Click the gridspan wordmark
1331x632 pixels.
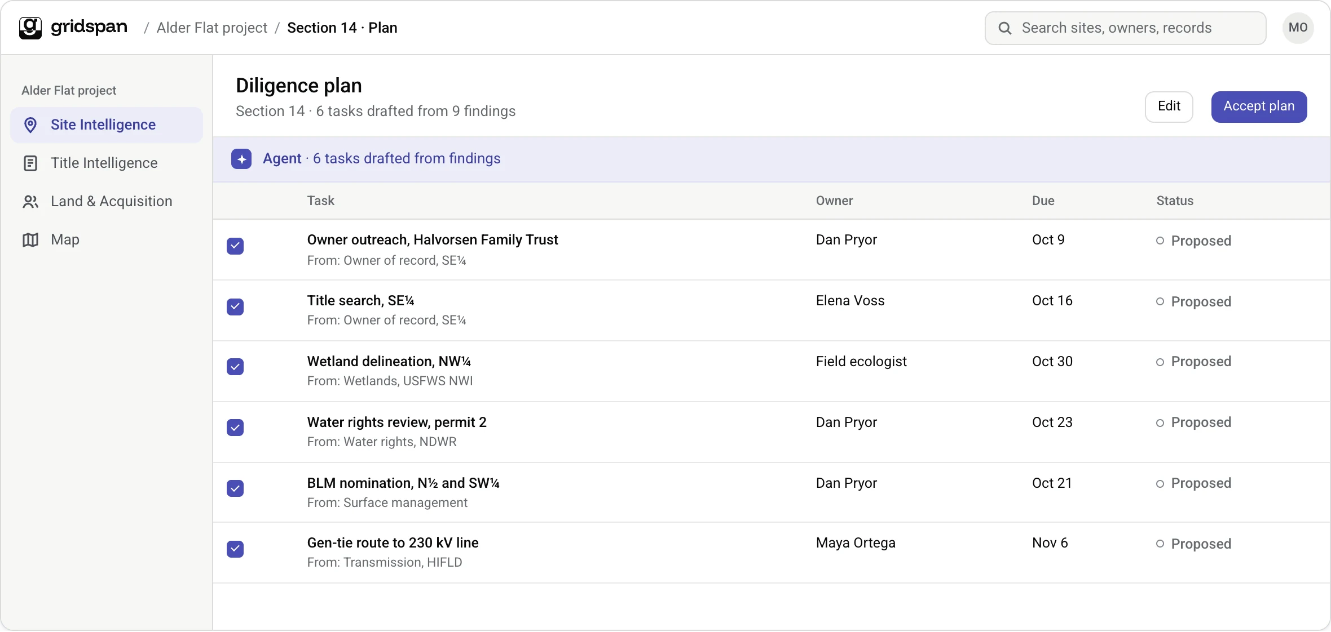click(89, 27)
